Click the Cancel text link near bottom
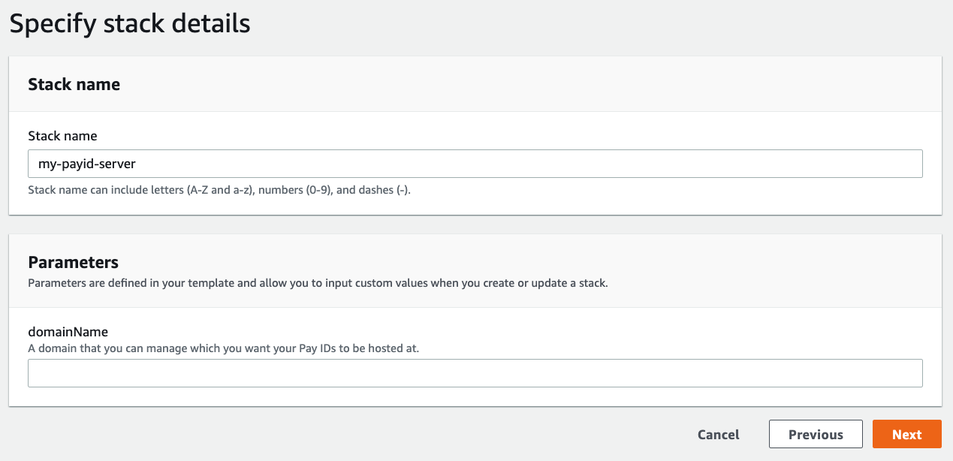Screen dimensions: 953x461 [718, 434]
